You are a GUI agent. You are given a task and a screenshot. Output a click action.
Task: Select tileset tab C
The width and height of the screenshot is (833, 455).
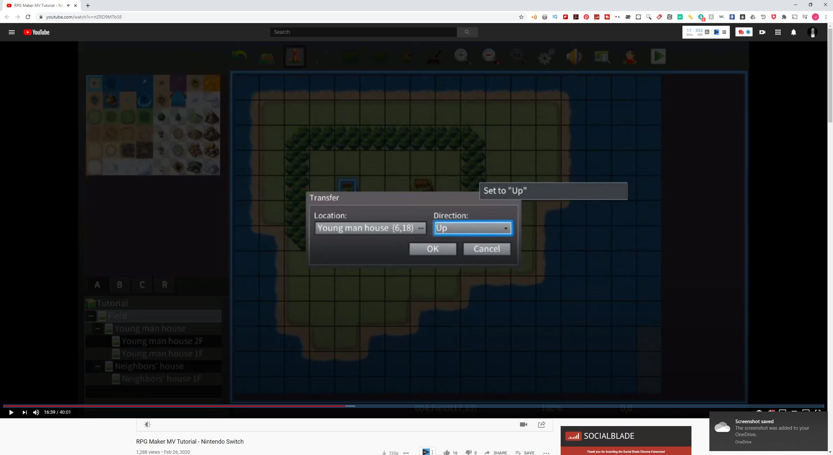tap(142, 285)
